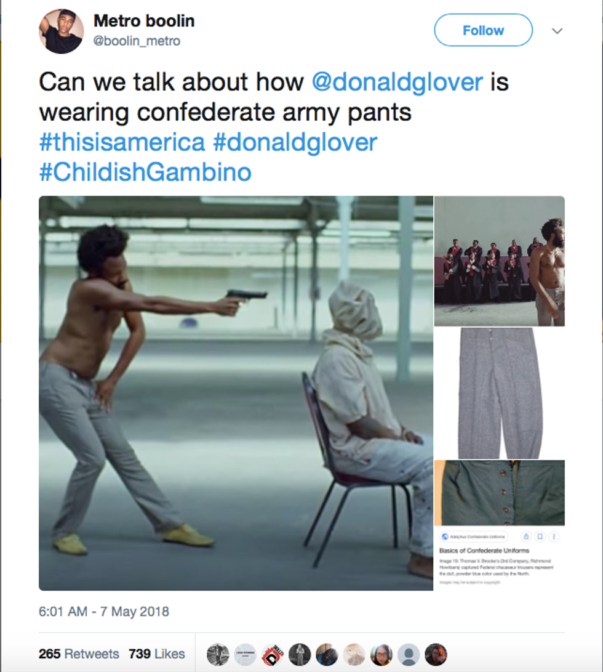The width and height of the screenshot is (603, 672).
Task: Open the @donaldglover mention link
Action: click(x=397, y=82)
